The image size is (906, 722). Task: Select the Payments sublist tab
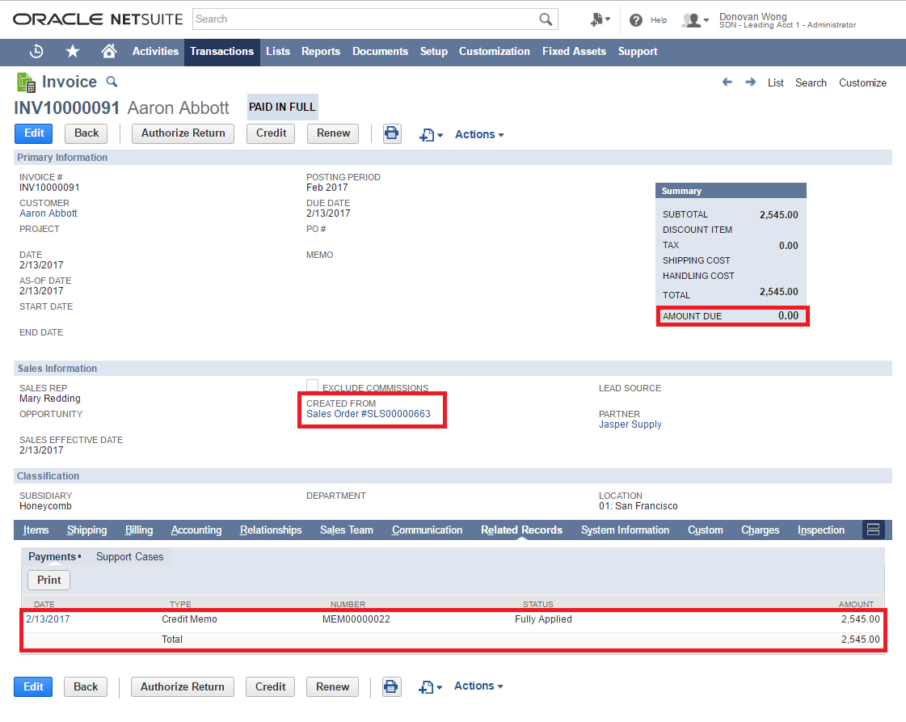(54, 557)
